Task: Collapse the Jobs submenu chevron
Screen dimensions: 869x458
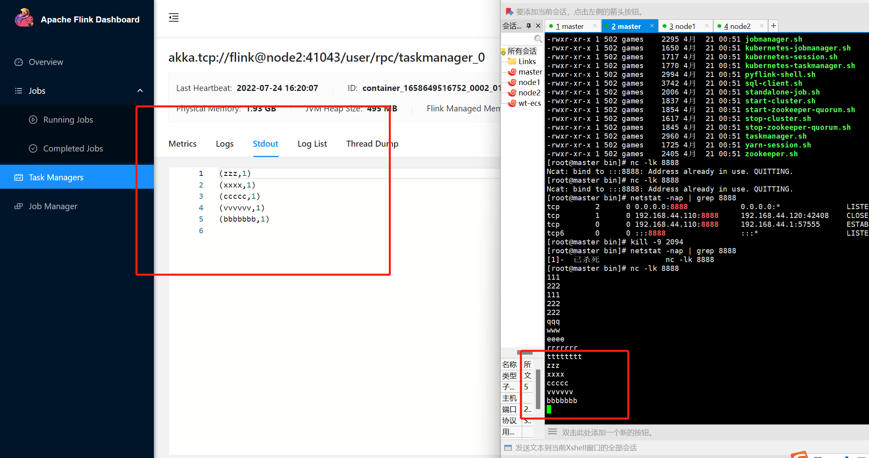Action: [x=140, y=91]
